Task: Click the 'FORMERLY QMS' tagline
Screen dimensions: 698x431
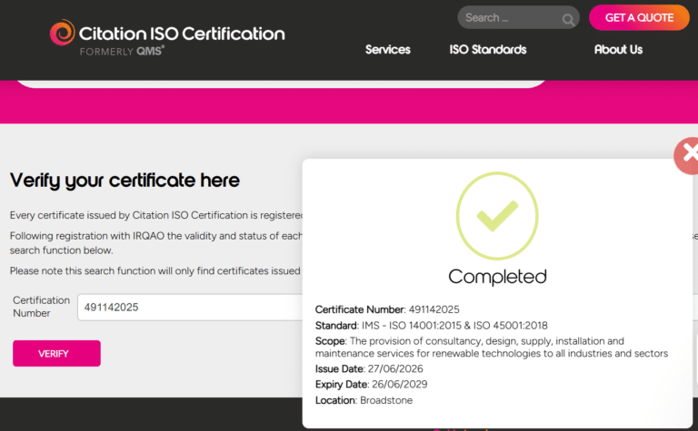Action: (122, 51)
